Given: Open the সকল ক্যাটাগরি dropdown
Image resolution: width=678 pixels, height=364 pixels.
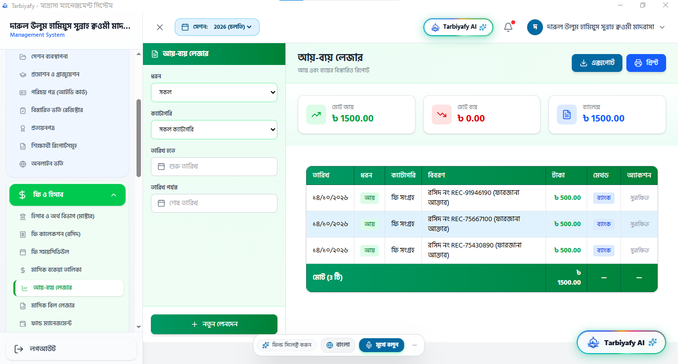Looking at the screenshot, I should pos(214,129).
